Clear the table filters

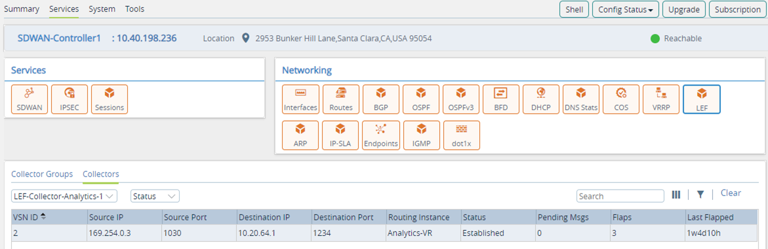(x=731, y=193)
